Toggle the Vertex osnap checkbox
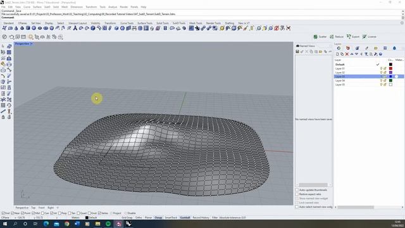Screen dimensions: 405x228 click(x=100, y=213)
